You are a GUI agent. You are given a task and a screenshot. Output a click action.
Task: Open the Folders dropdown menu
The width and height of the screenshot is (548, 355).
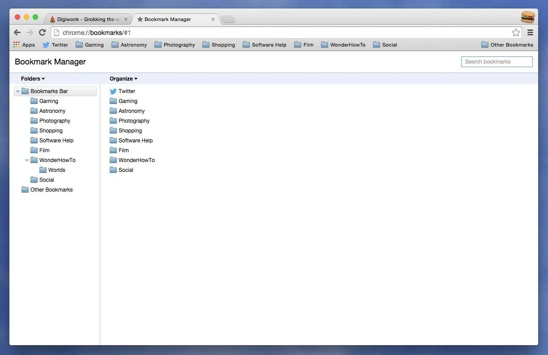(33, 79)
